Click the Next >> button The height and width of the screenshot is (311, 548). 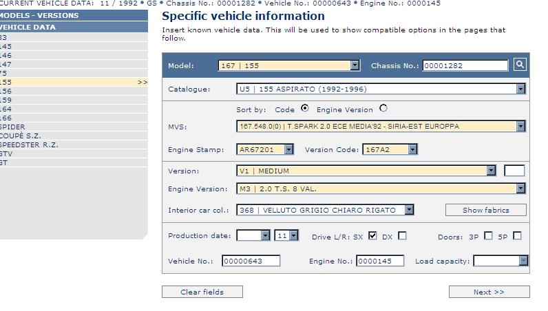coord(489,292)
